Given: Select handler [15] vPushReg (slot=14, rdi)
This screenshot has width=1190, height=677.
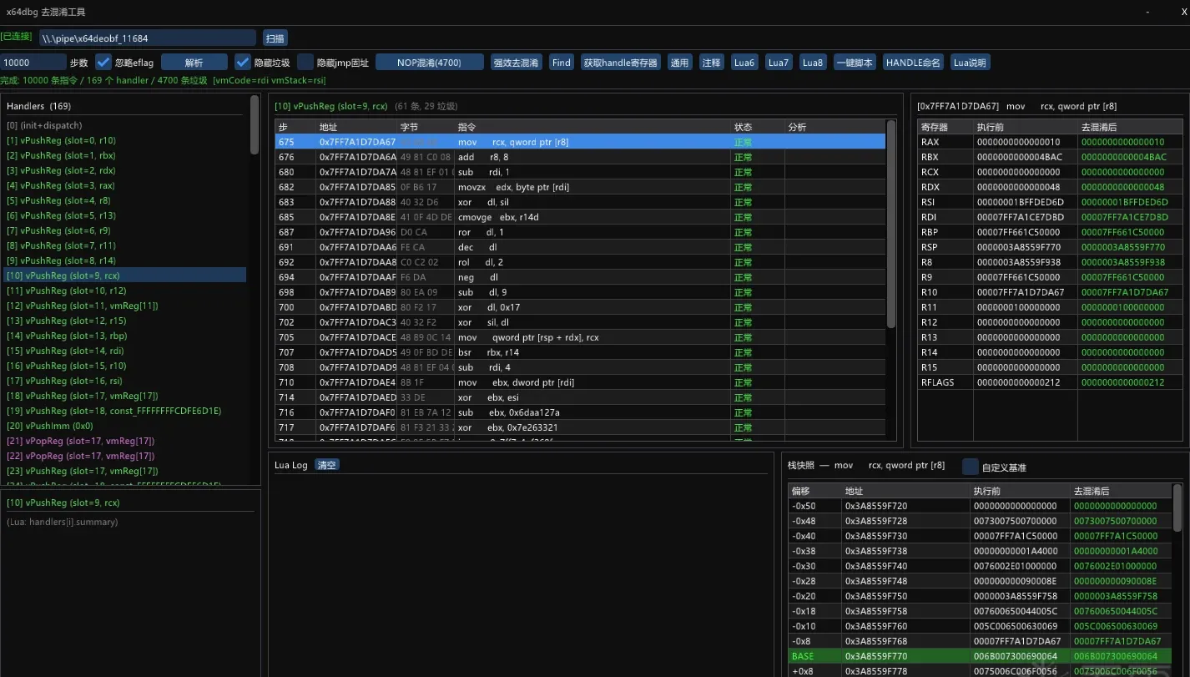Looking at the screenshot, I should point(126,351).
